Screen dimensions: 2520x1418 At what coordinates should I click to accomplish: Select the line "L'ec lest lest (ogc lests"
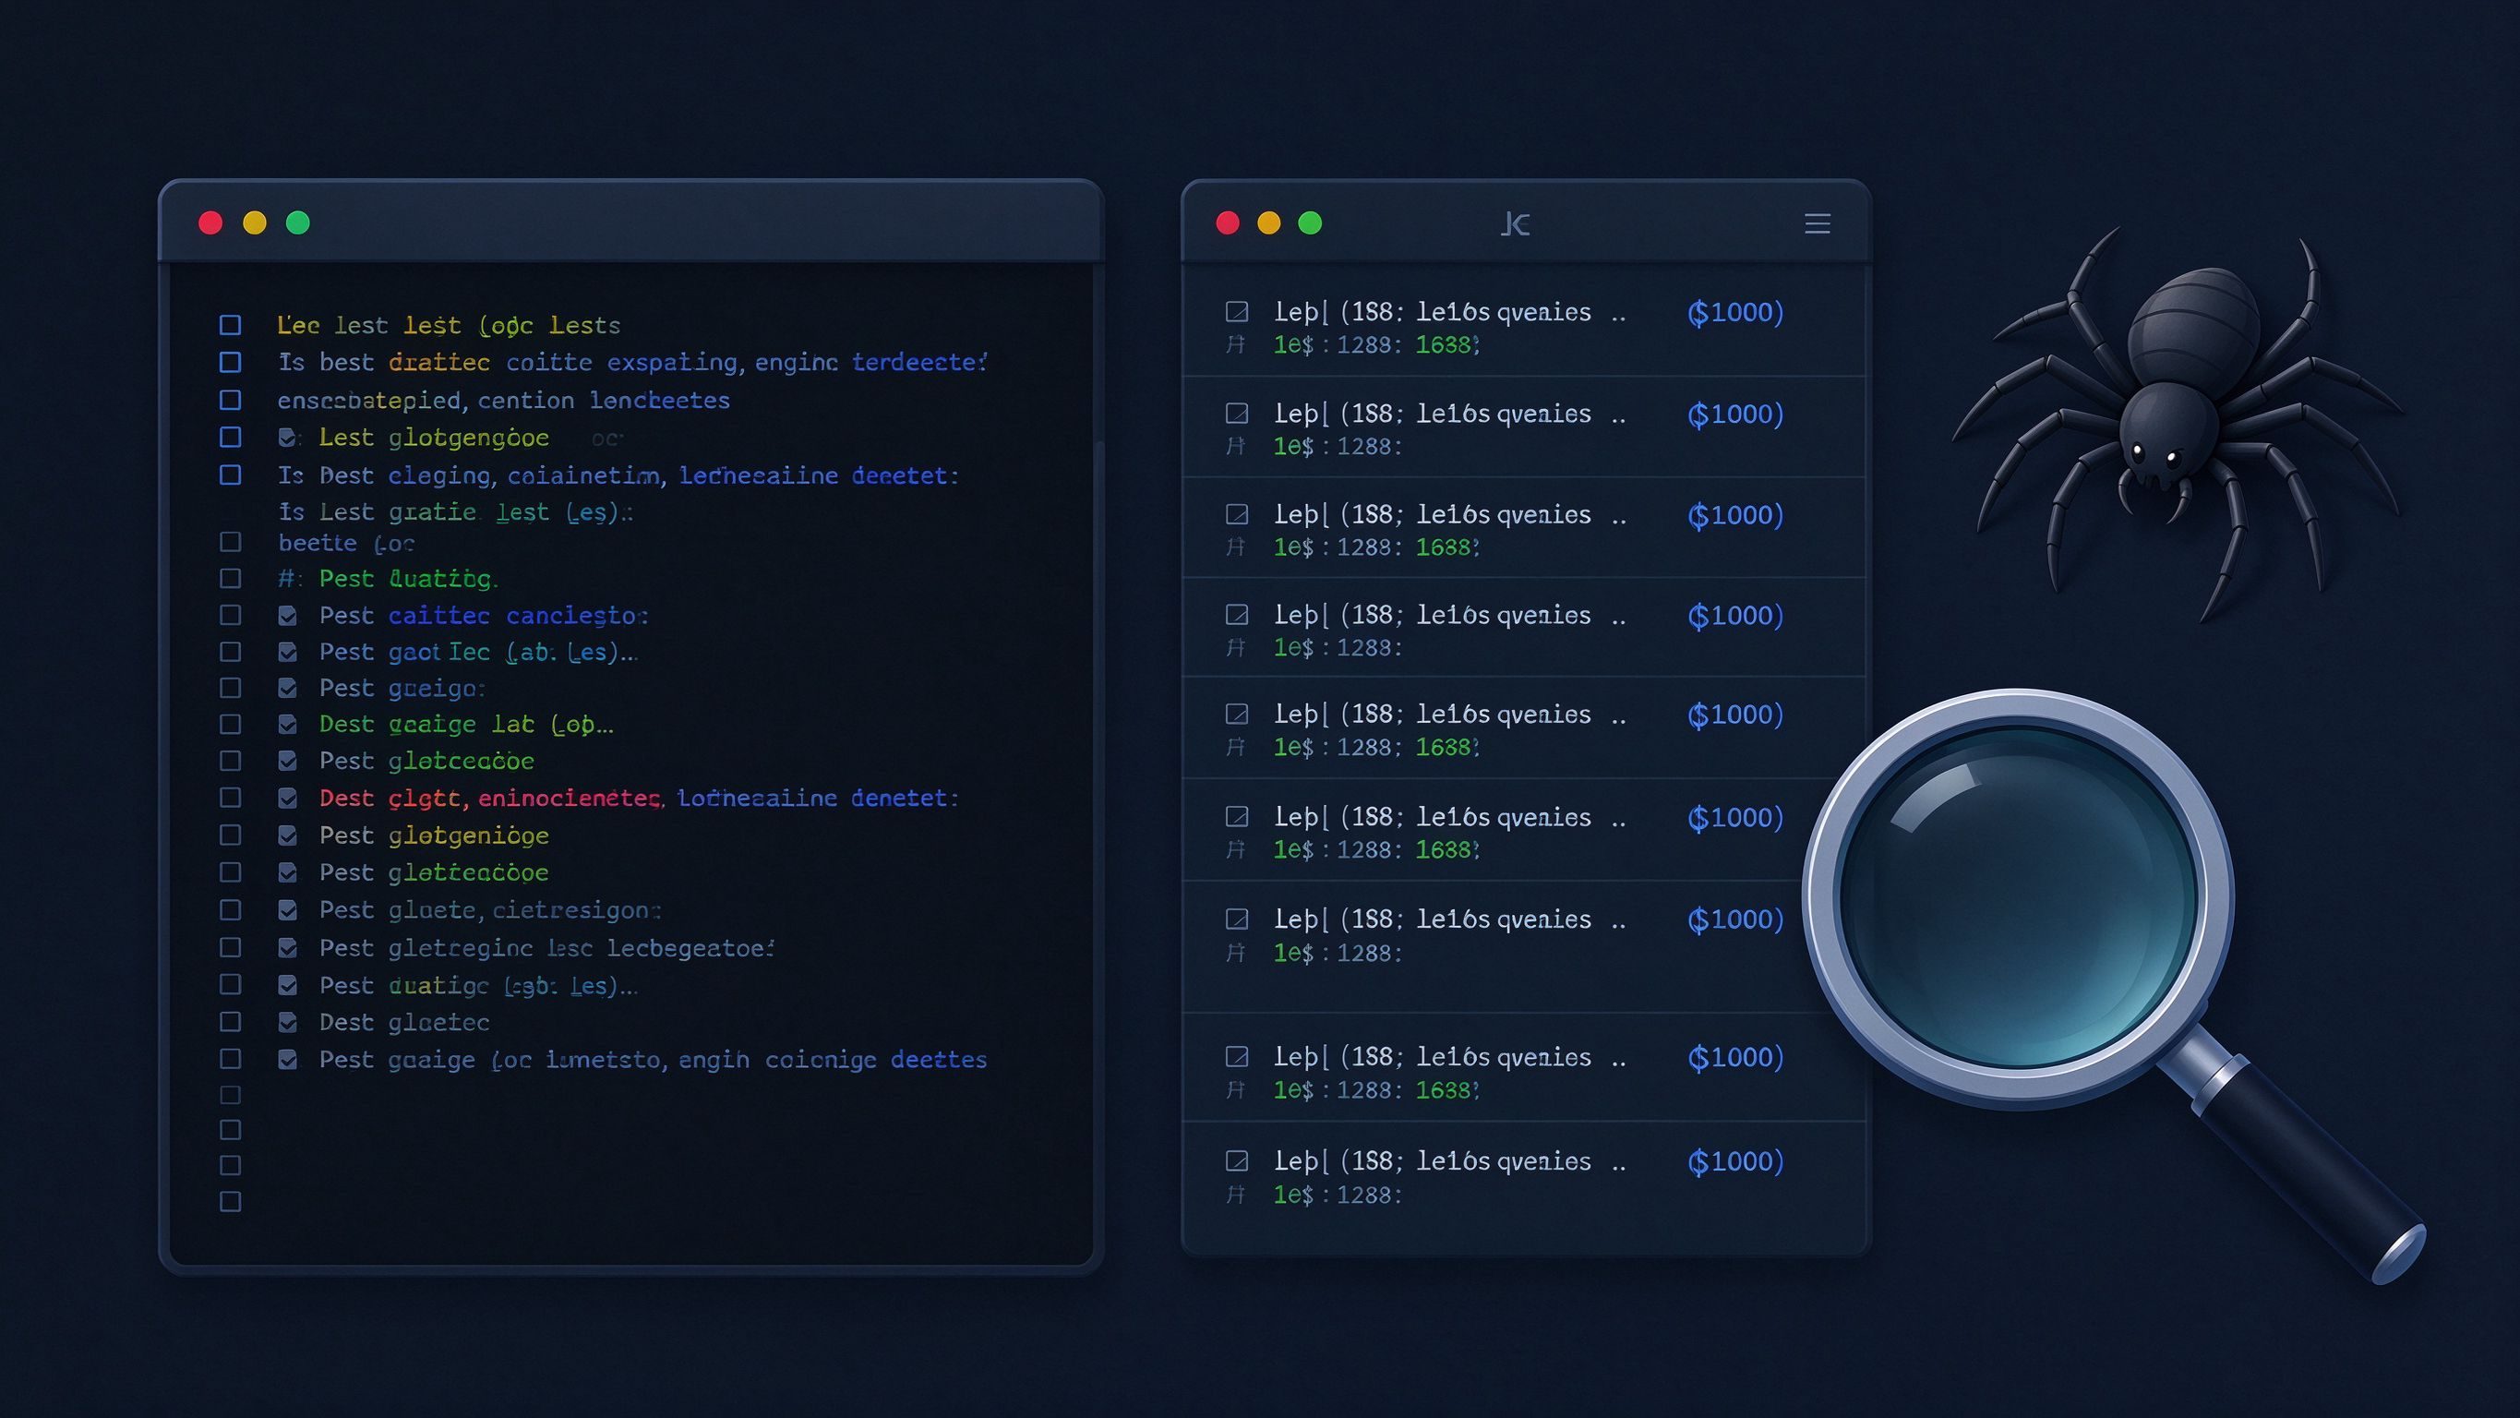coord(448,326)
